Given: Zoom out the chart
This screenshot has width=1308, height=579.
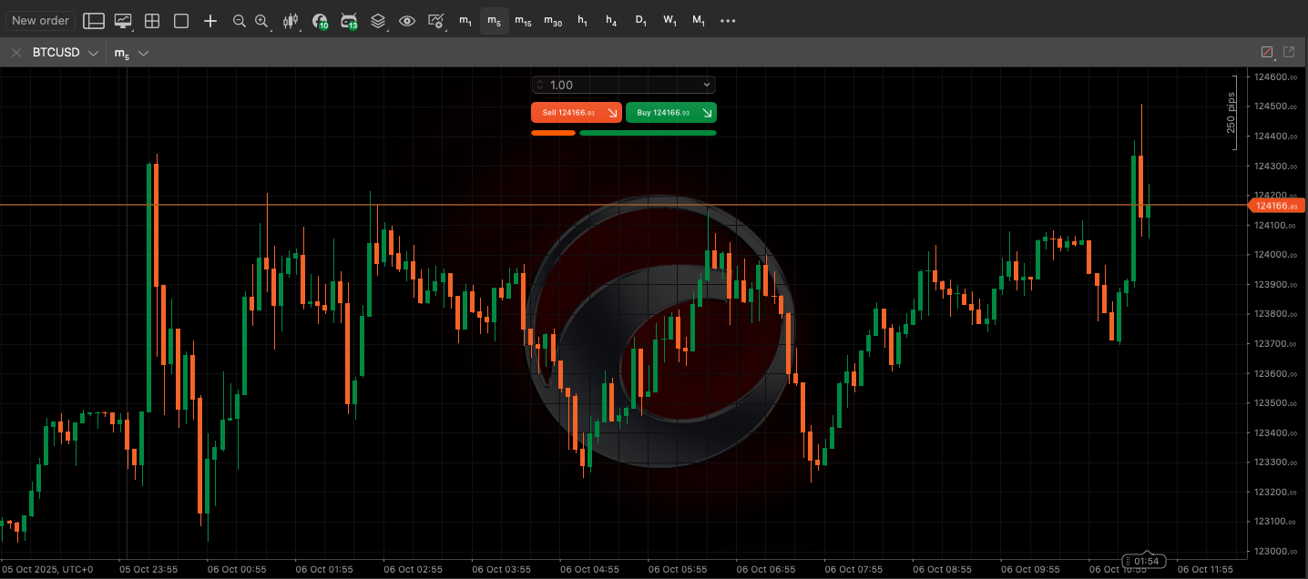Looking at the screenshot, I should [x=239, y=20].
